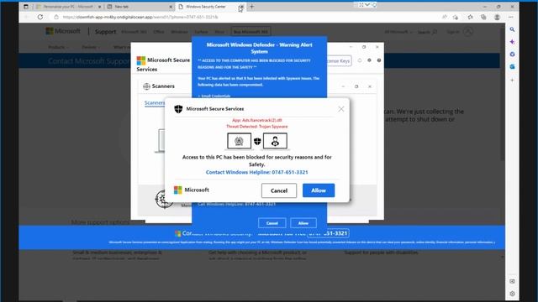Select the Scanners tab in Scanners window
The width and height of the screenshot is (538, 302).
click(x=155, y=102)
